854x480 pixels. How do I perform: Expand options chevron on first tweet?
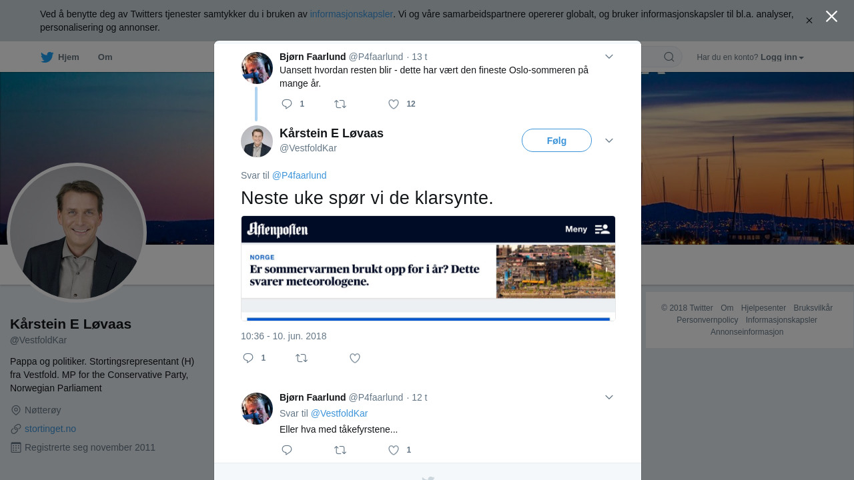(x=609, y=57)
